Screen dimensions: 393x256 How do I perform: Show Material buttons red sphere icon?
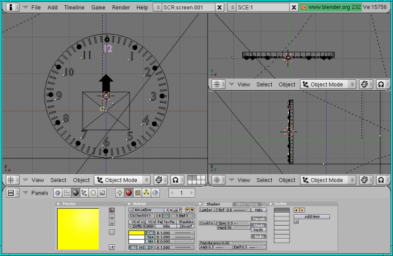[128, 193]
